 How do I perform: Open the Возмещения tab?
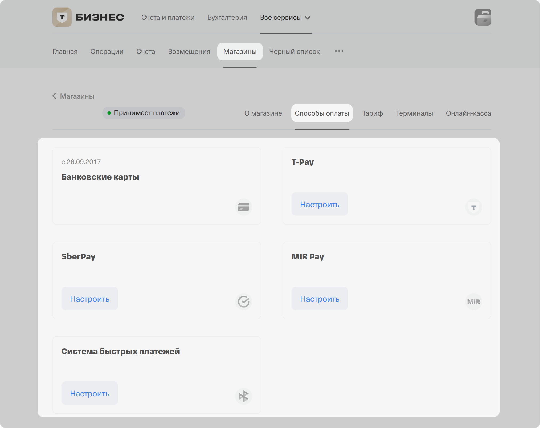point(189,51)
